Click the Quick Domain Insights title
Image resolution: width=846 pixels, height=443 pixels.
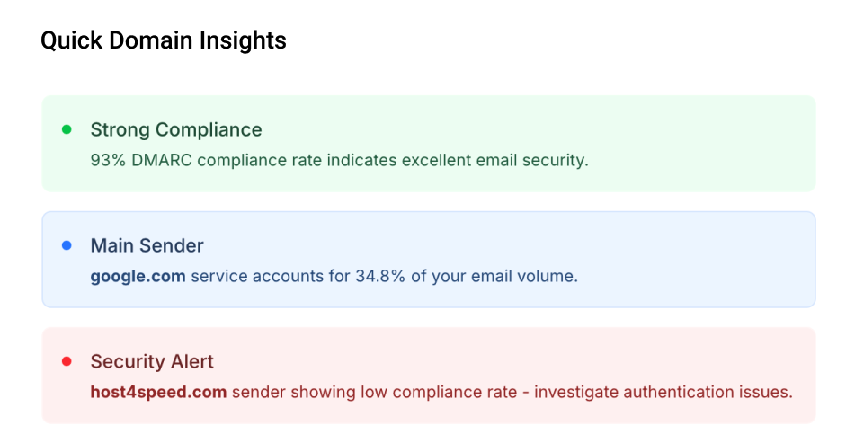(164, 40)
